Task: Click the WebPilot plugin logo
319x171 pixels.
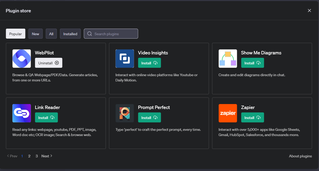Action: point(22,59)
